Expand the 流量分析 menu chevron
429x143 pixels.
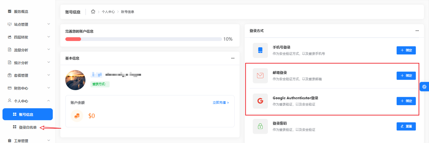(x=49, y=50)
